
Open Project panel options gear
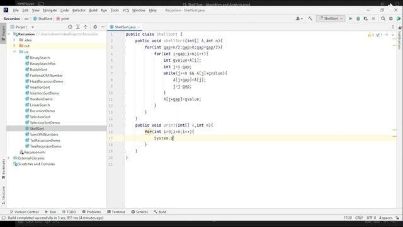tap(95, 26)
